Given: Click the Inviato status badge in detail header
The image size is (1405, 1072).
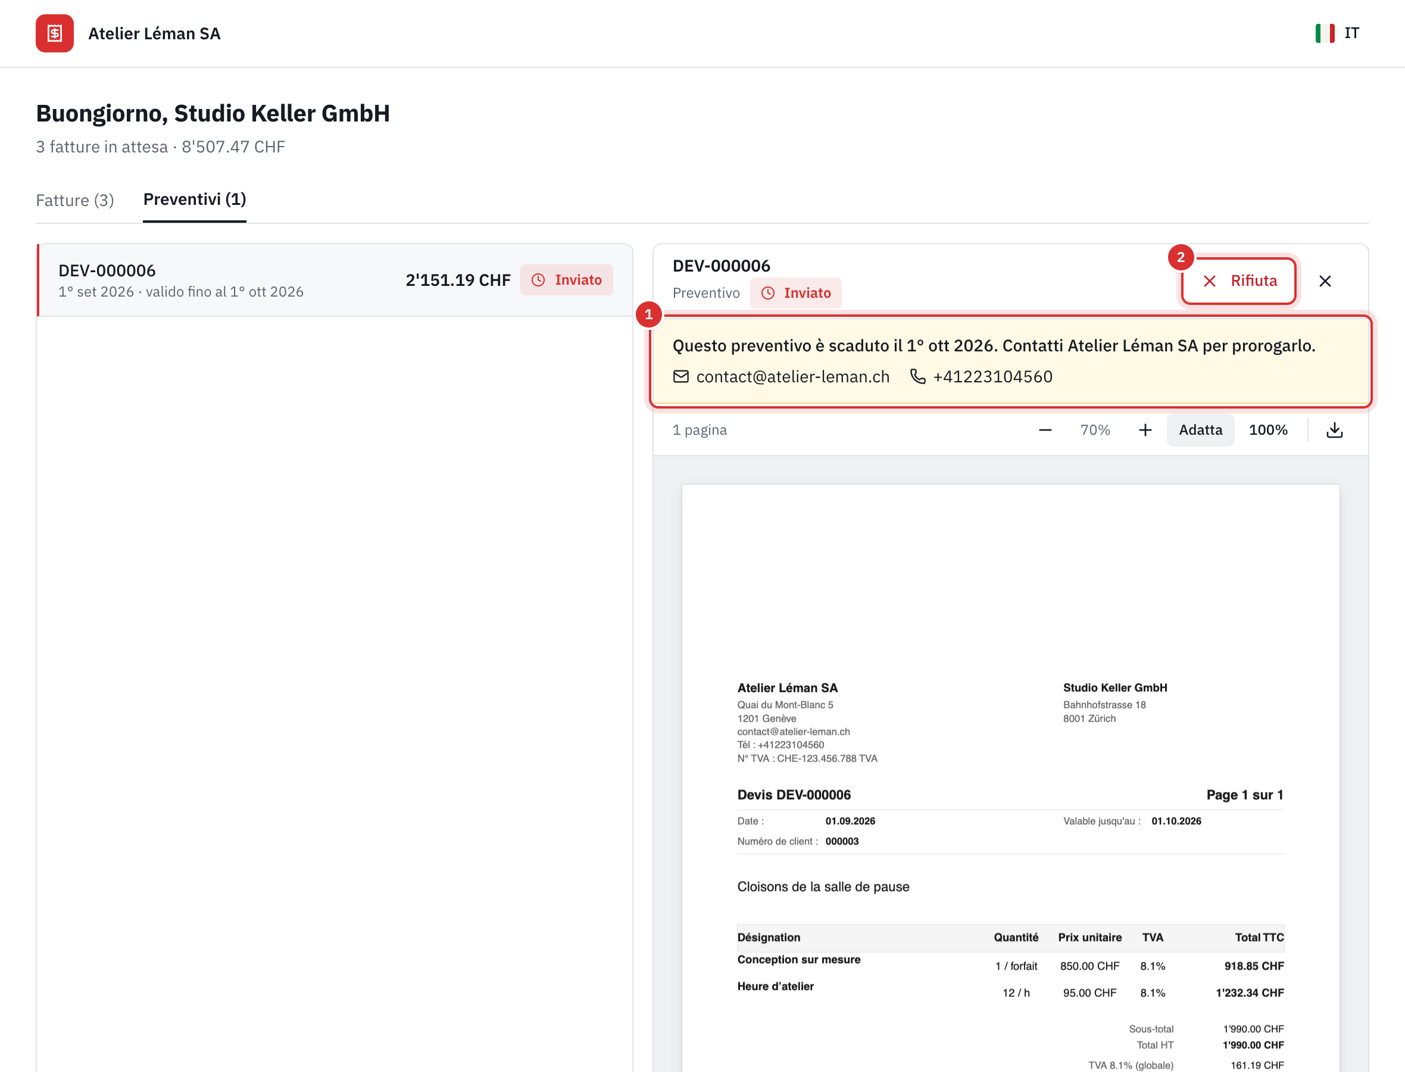Looking at the screenshot, I should 796,293.
